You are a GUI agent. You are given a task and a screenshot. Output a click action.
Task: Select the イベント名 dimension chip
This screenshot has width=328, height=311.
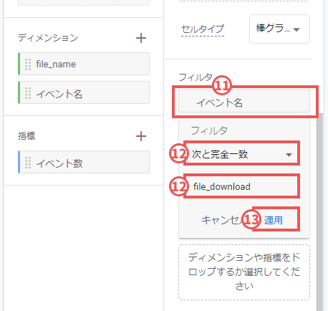[x=84, y=92]
